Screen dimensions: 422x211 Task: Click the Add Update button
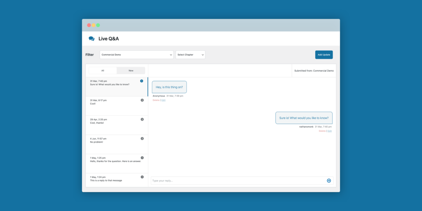324,55
